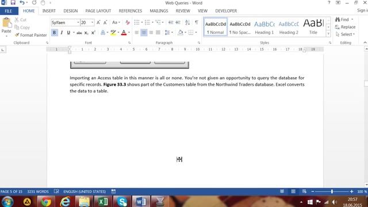Copy the selection to clipboard
This screenshot has height=207, width=368.
click(x=22, y=28)
